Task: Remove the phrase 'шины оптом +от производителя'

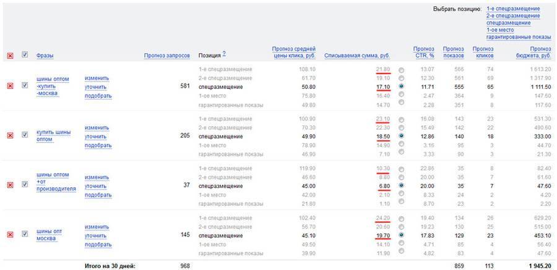Action: [x=10, y=185]
